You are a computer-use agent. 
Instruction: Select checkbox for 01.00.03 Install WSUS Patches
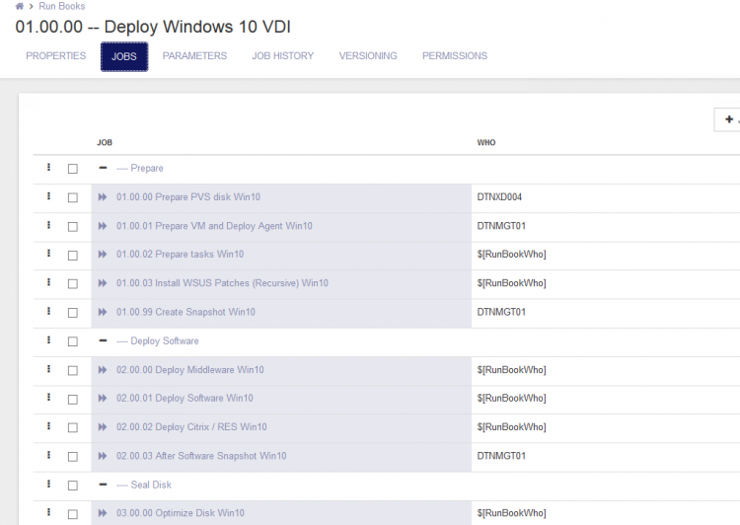pyautogui.click(x=73, y=284)
